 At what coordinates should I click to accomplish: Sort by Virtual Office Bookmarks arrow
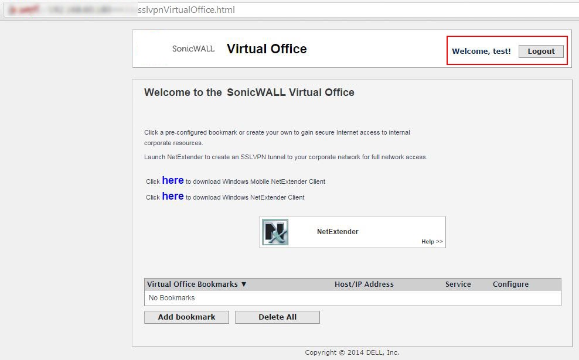point(244,284)
